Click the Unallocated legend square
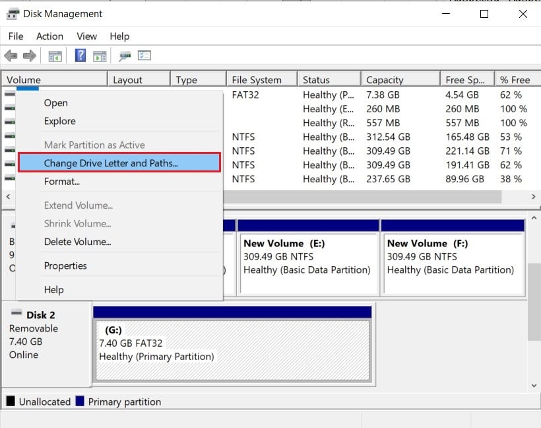Image resolution: width=541 pixels, height=428 pixels. pos(9,402)
